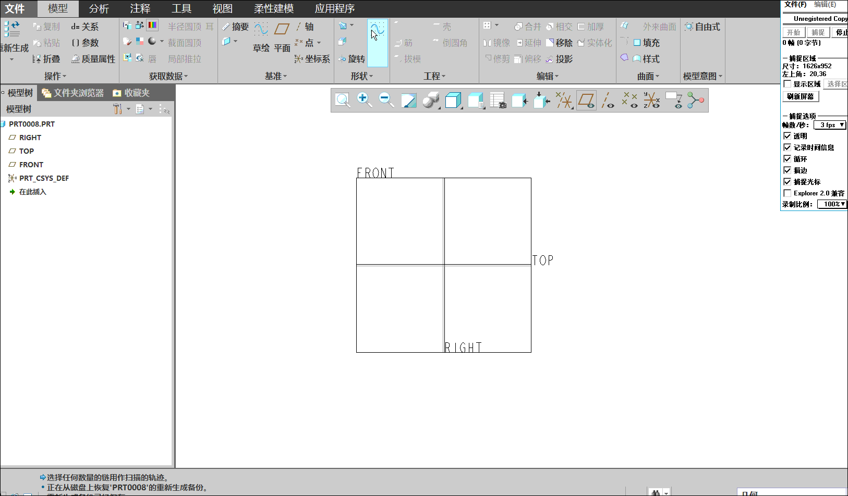This screenshot has width=848, height=496.
Task: Toggle the 循环 checkbox
Action: (788, 159)
